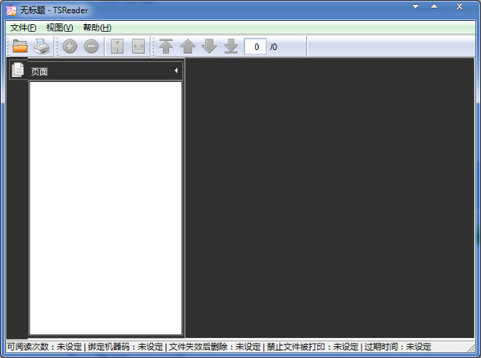481x358 pixels.
Task: Click the pages panel sidebar icon
Action: tap(18, 70)
